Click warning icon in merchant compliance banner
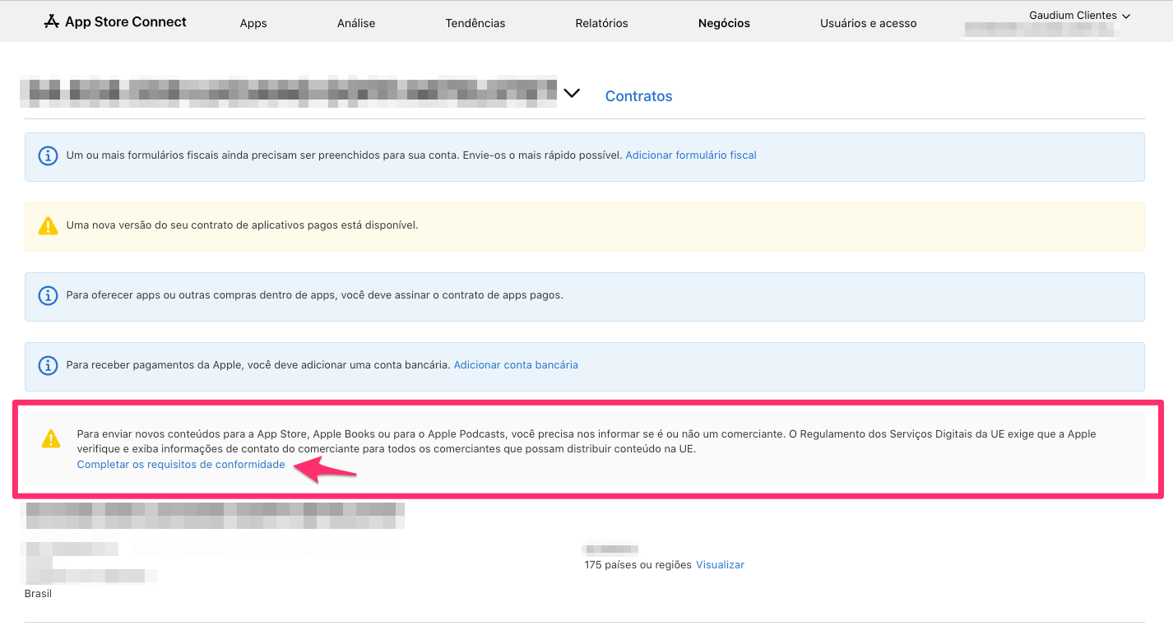Viewport: 1173px width, 635px height. click(51, 438)
